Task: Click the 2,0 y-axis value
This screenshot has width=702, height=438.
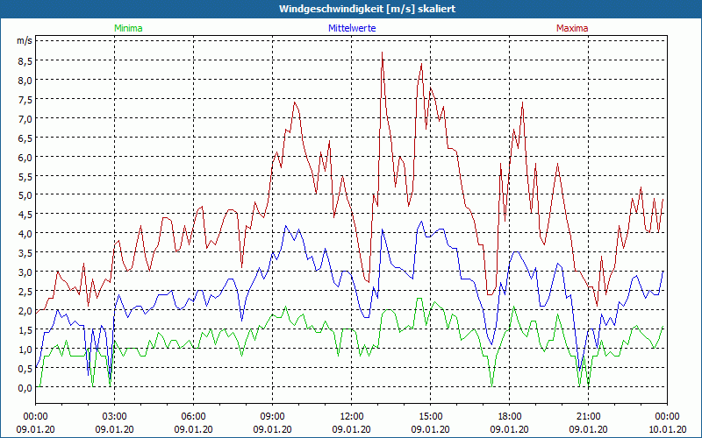Action: coord(25,311)
